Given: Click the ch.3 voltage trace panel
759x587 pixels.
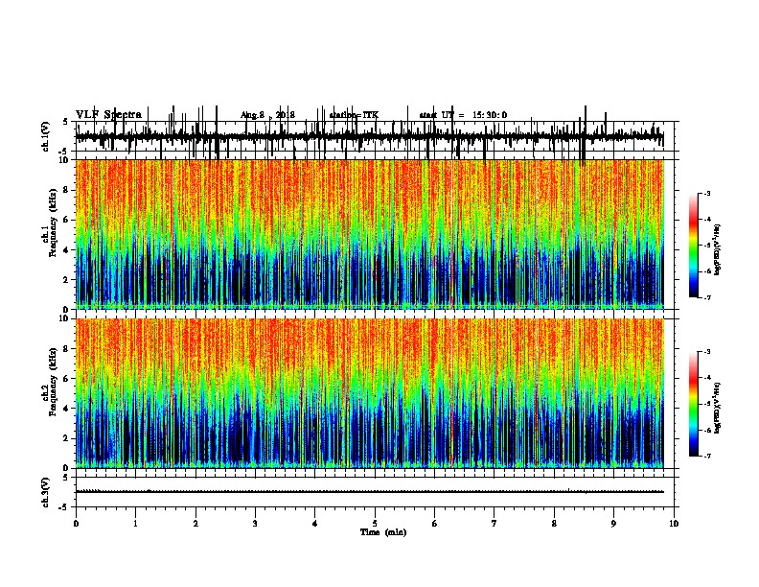Looking at the screenshot, I should pos(375,492).
